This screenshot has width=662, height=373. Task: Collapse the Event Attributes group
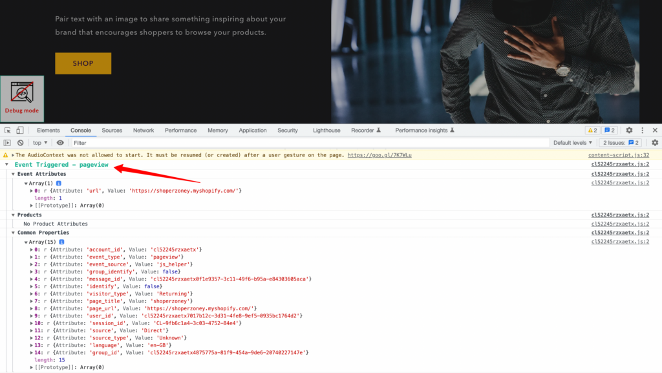(13, 174)
